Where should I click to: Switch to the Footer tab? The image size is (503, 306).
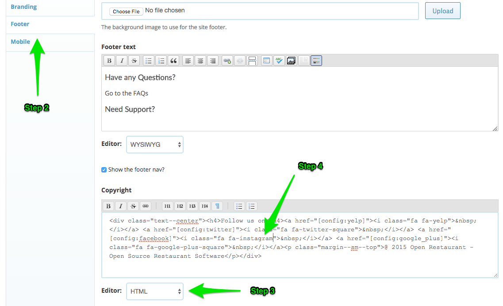coord(20,24)
